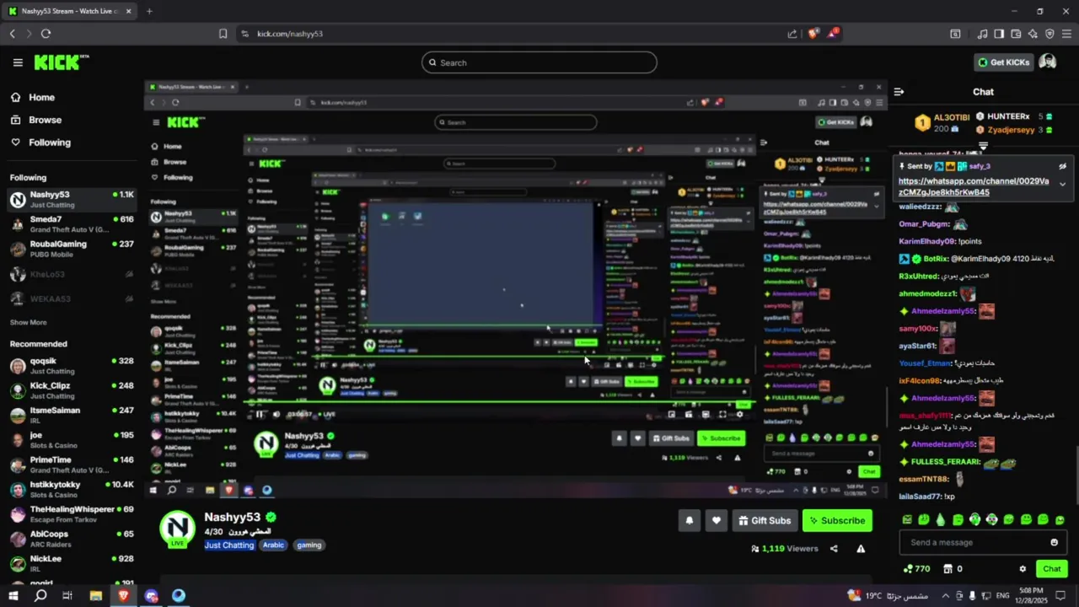The height and width of the screenshot is (607, 1079).
Task: Subscribe to Nashyy53 with the green button
Action: pos(837,521)
